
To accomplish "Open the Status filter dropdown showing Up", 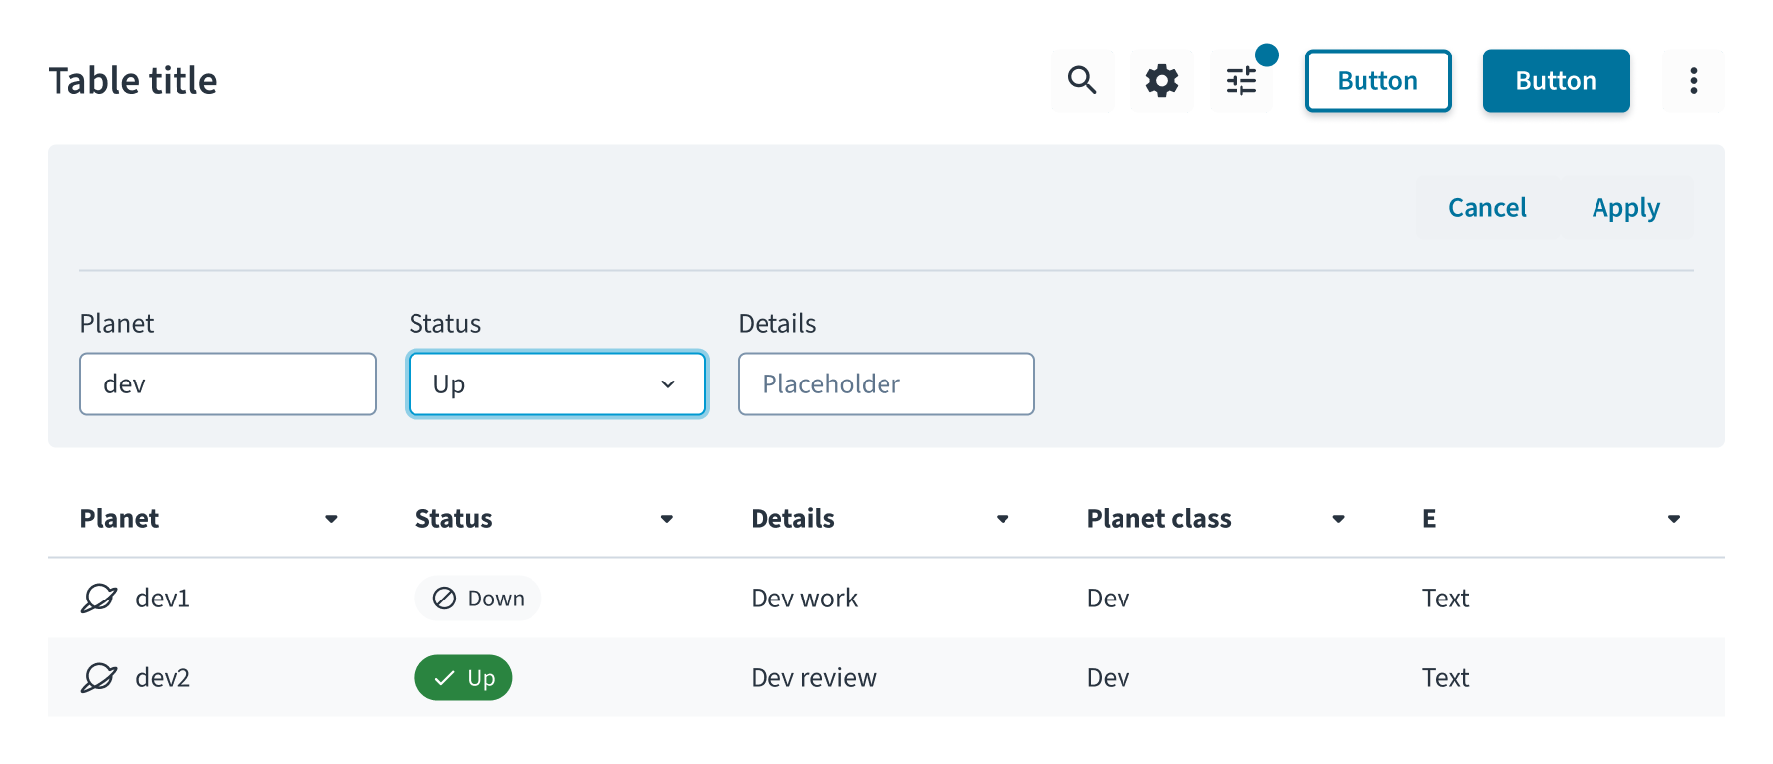I will click(x=557, y=383).
